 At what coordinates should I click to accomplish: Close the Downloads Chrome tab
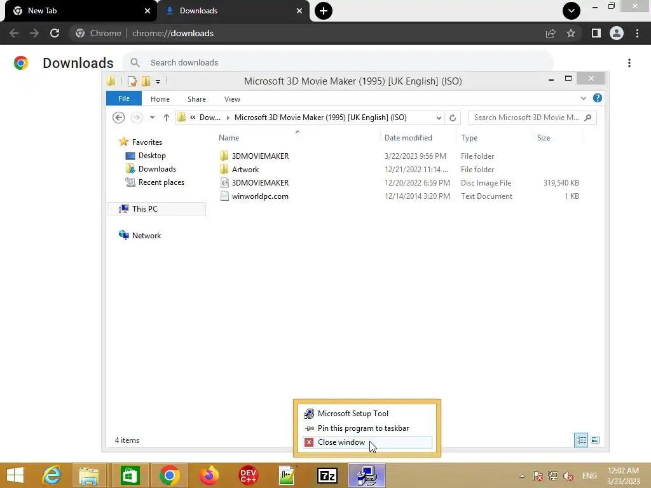(299, 11)
